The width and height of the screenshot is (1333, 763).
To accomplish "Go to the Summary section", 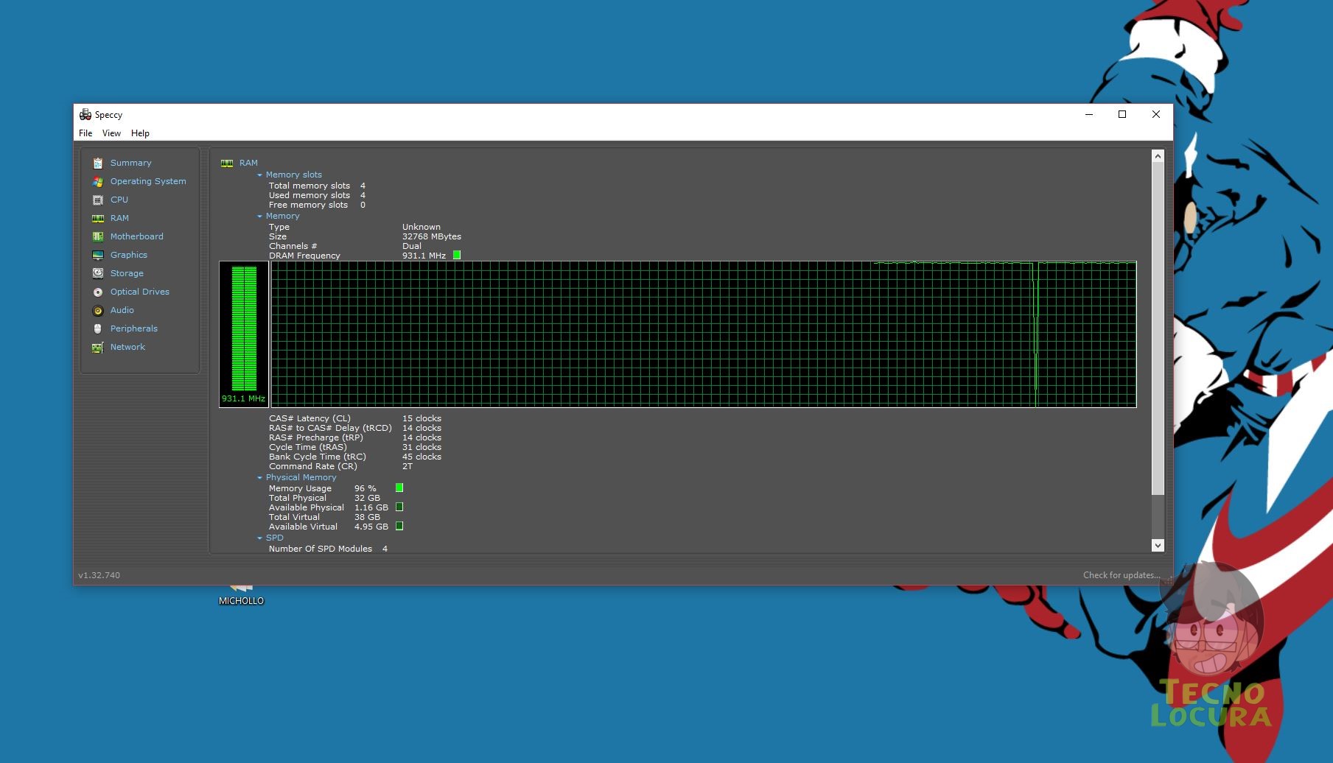I will point(131,163).
